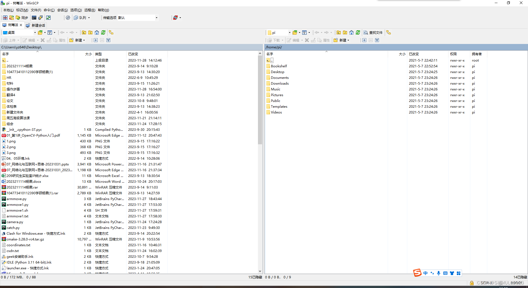Screen dimensions: 528x288
Task: Toggle the local directory tree view
Action: [x=111, y=32]
